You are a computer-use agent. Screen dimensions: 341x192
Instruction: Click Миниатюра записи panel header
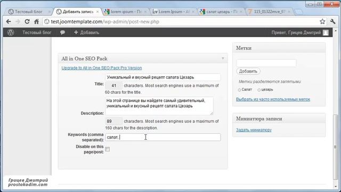(x=279, y=118)
